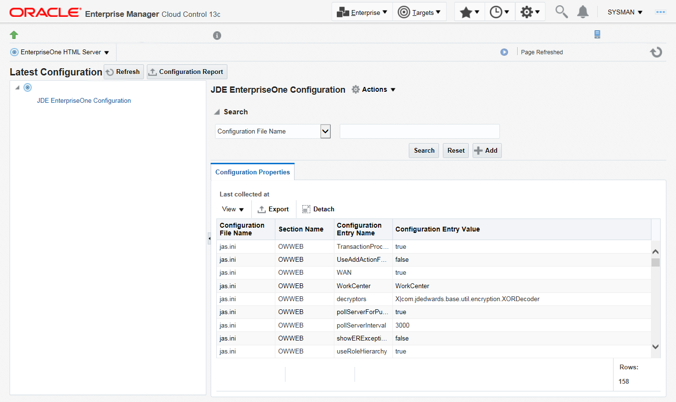This screenshot has height=402, width=676.
Task: Click the Section Name column header
Action: pyautogui.click(x=304, y=229)
